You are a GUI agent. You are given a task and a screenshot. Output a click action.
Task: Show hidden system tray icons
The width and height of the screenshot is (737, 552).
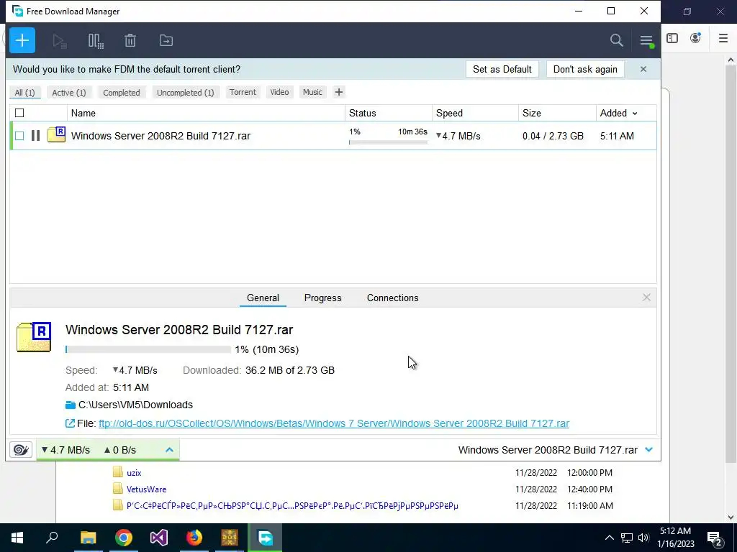coord(609,538)
